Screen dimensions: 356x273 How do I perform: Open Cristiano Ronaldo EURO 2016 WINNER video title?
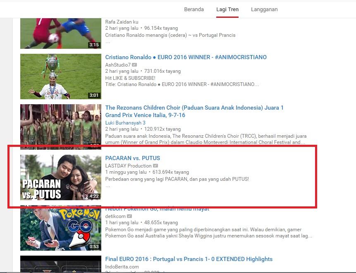coord(186,57)
